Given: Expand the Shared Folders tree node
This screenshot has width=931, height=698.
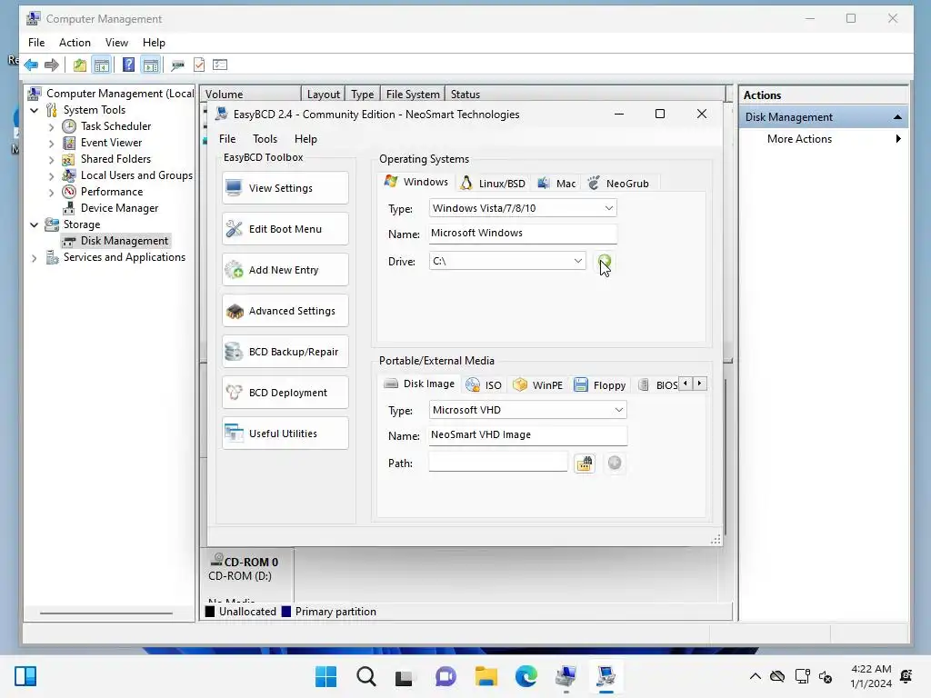Looking at the screenshot, I should click(x=51, y=160).
